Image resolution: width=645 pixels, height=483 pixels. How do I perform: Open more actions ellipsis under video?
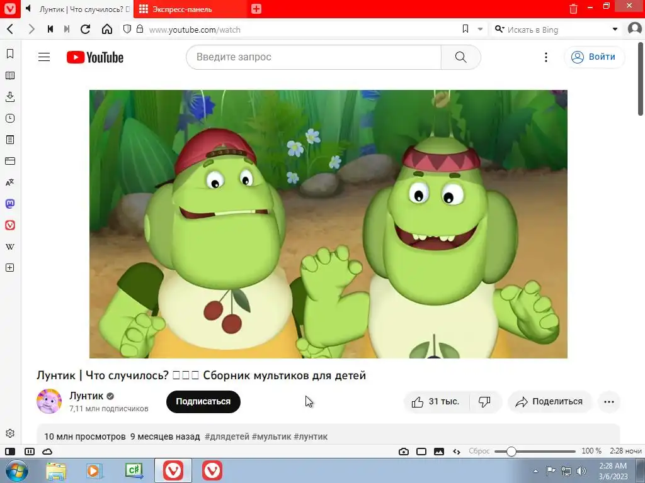click(x=609, y=402)
